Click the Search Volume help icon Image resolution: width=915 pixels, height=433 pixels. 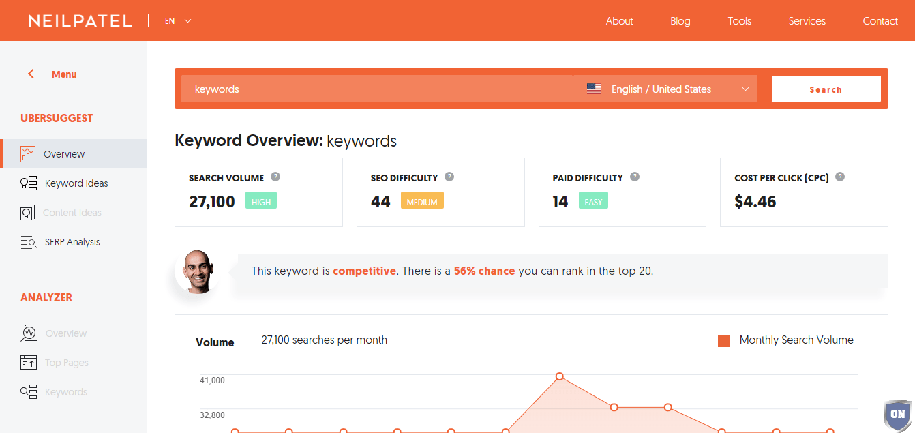pos(275,177)
